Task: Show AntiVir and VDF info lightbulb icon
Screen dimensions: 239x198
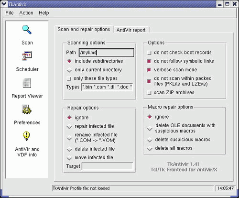Action: (26, 136)
